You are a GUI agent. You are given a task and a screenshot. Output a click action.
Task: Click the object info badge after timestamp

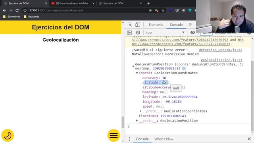(184, 68)
